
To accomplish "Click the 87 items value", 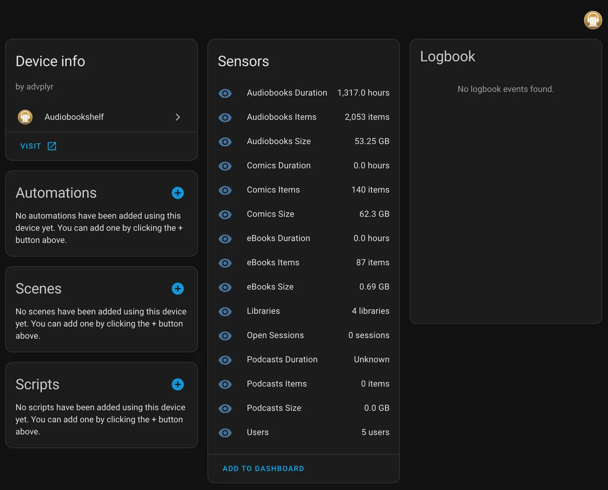I will (x=373, y=263).
